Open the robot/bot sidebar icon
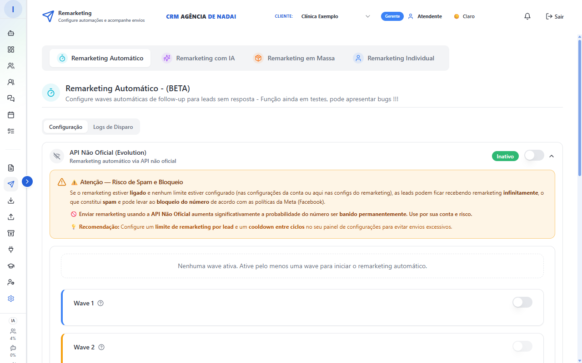 tap(11, 33)
